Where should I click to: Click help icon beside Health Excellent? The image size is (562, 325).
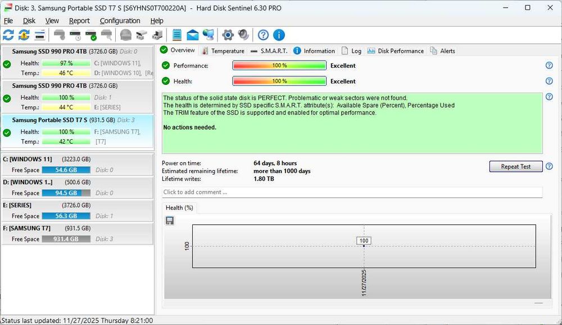(549, 81)
